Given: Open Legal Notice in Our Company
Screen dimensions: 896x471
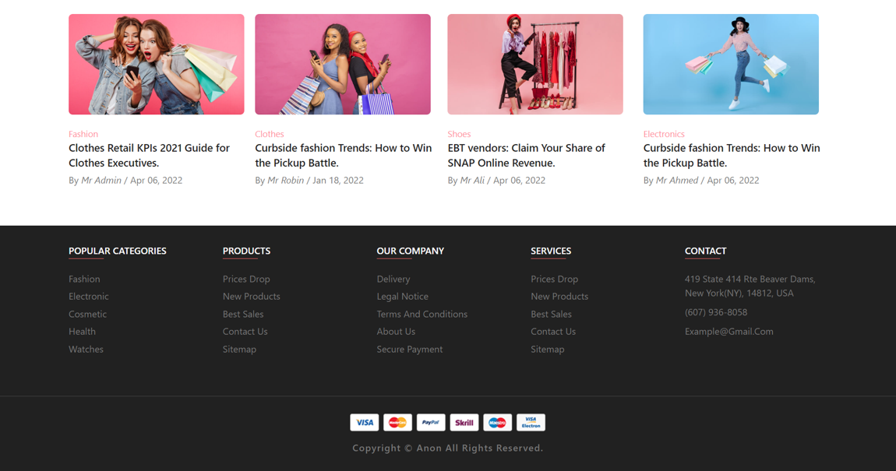Looking at the screenshot, I should pos(402,296).
